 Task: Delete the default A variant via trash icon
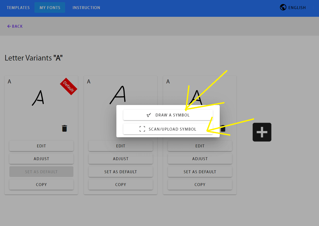(x=65, y=128)
